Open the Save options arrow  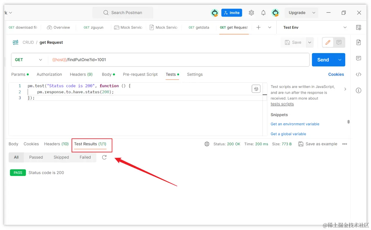tap(310, 42)
